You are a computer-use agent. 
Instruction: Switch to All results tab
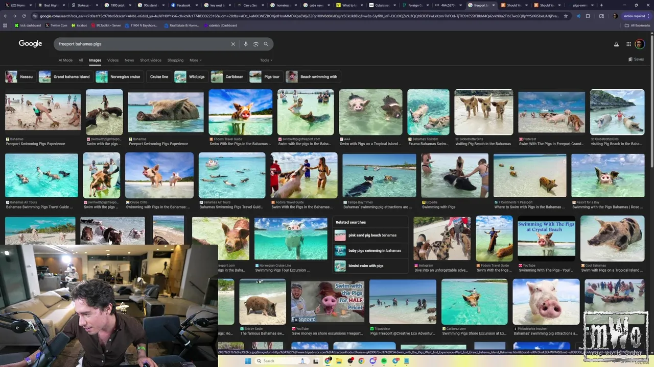[81, 60]
